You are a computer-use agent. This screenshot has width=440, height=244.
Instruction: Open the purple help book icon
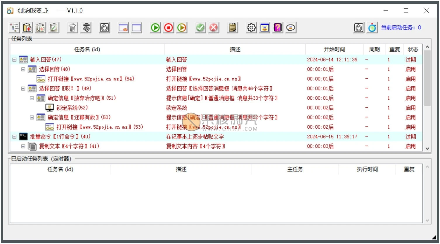[278, 28]
